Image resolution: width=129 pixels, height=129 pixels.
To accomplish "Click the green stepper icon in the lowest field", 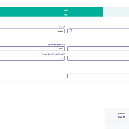I will pos(70,76).
